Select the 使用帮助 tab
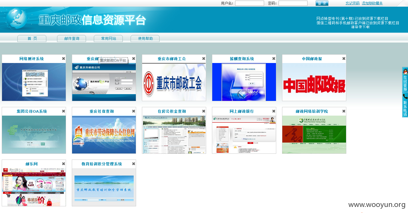This screenshot has width=408, height=213. [145, 38]
